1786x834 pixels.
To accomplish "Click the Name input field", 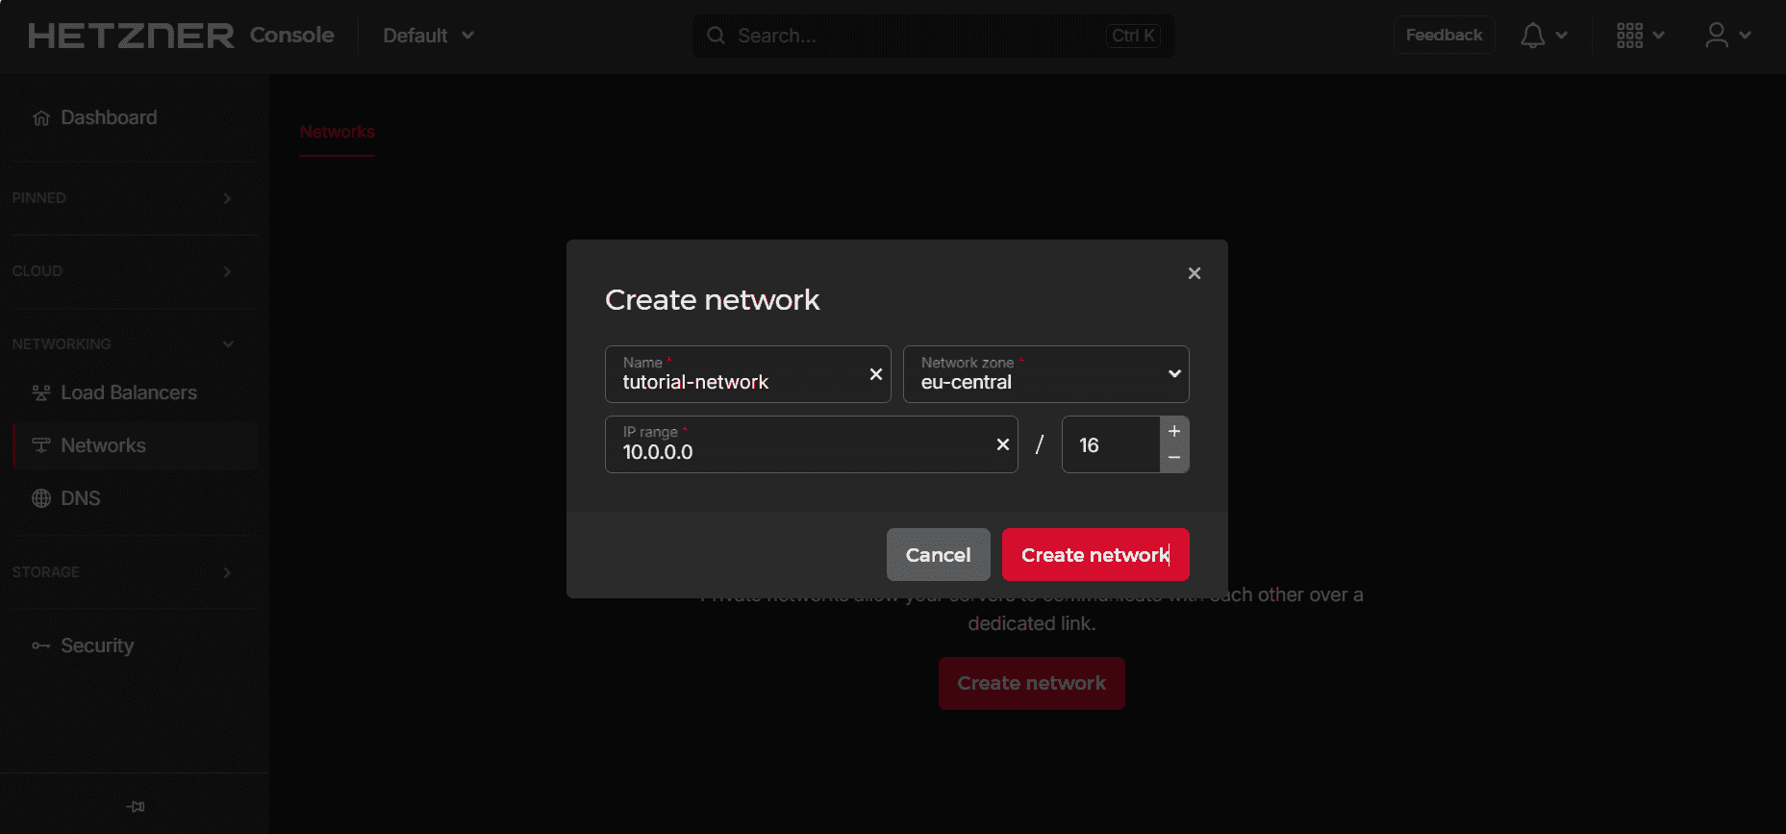I will pos(736,382).
